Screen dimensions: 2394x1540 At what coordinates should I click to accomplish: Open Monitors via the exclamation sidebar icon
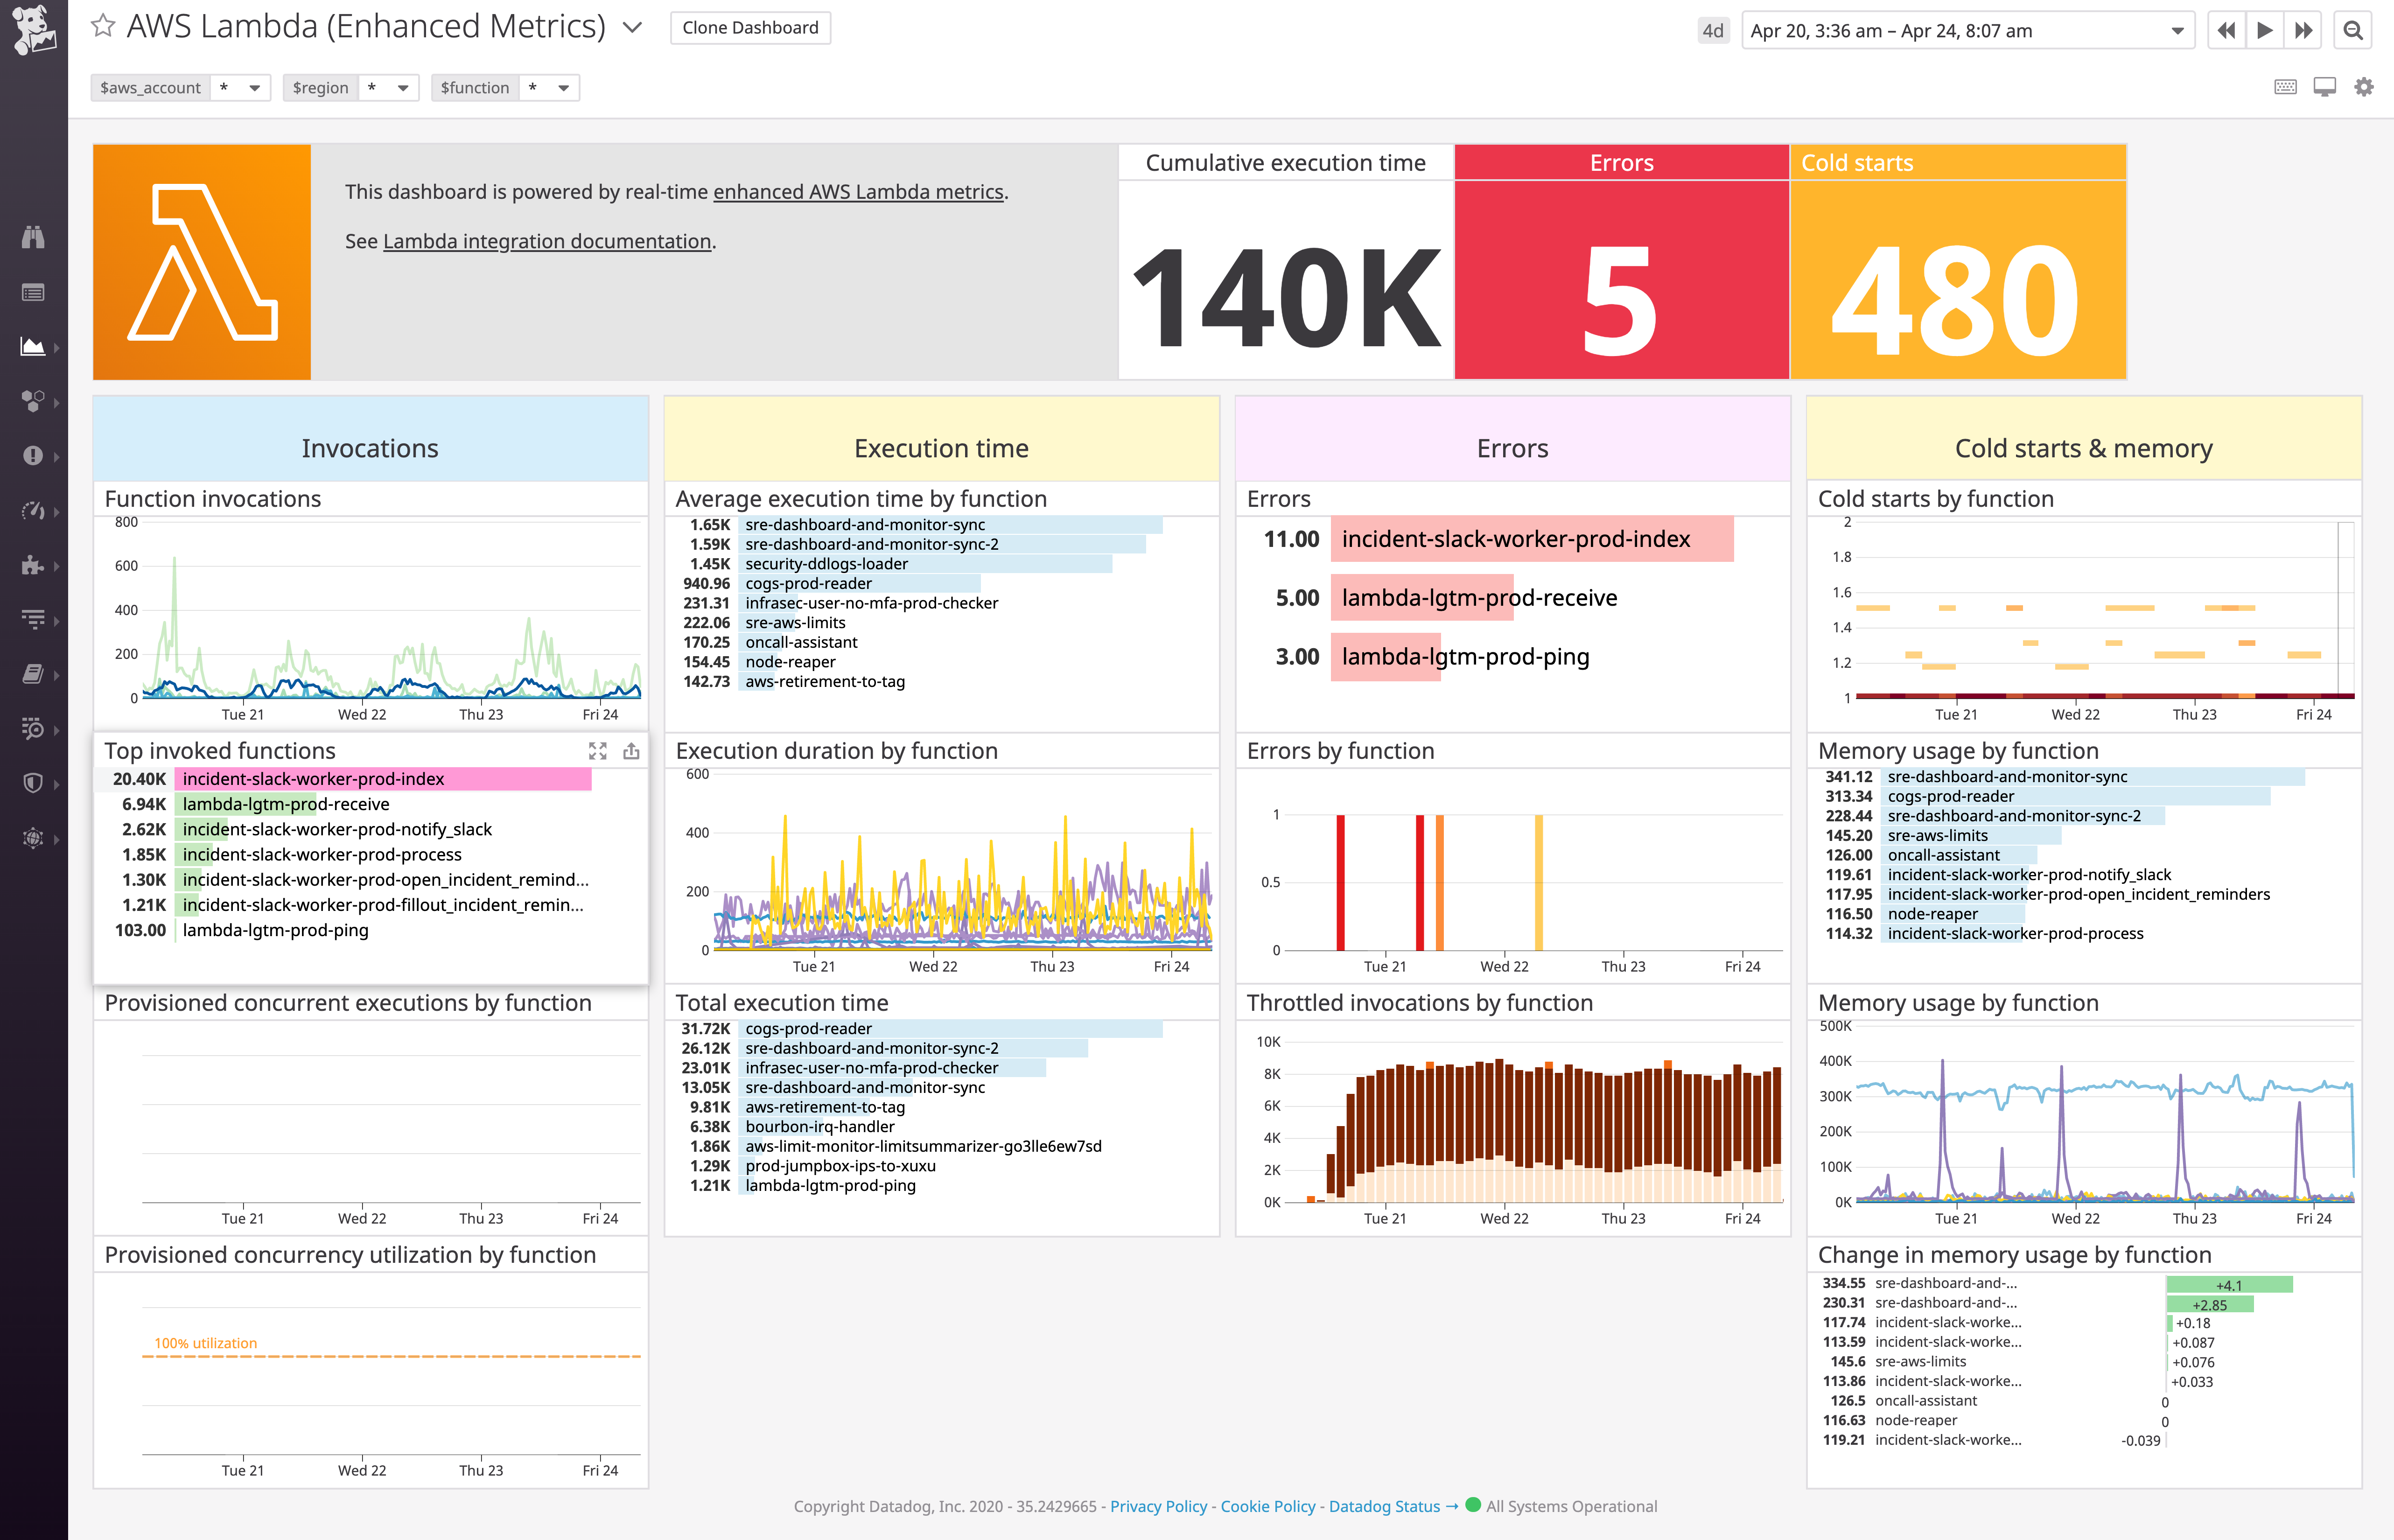pyautogui.click(x=34, y=455)
